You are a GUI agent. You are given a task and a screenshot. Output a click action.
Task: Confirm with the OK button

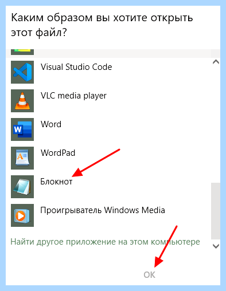(150, 275)
